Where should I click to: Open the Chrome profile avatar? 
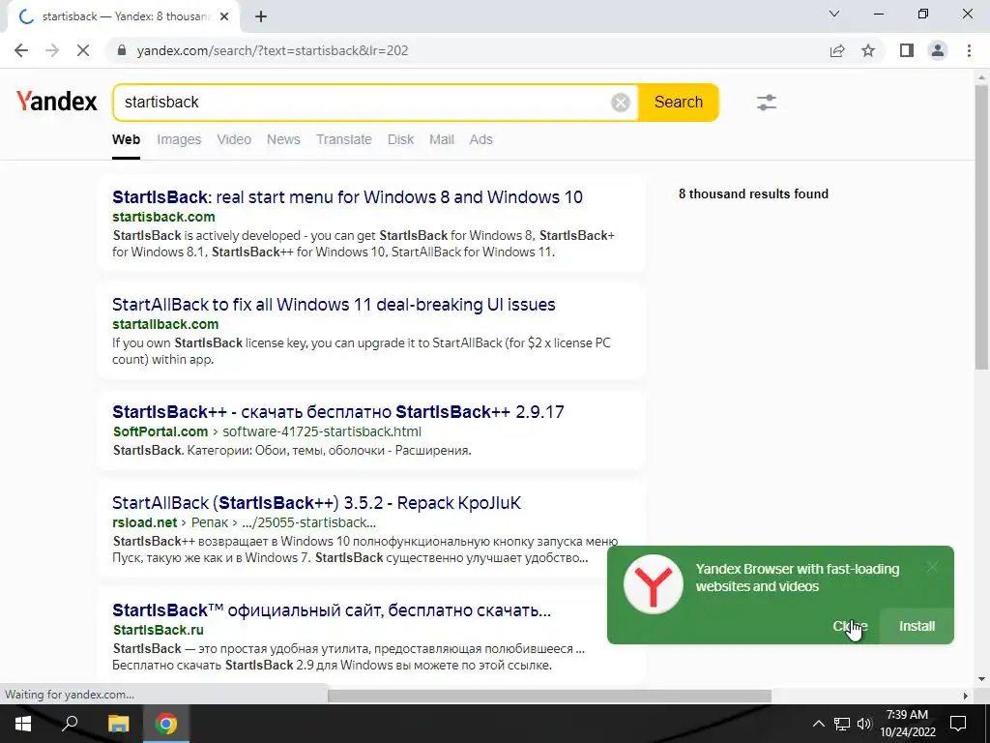coord(938,50)
